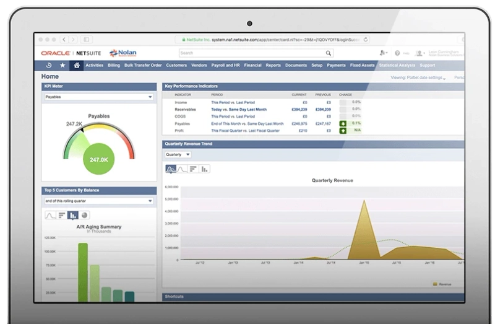
Task: Click the Shortcuts portlet header
Action: tap(313, 297)
